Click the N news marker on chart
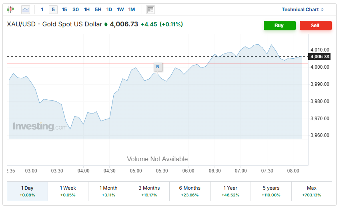Screen dimensions: 341x210 tap(158, 67)
